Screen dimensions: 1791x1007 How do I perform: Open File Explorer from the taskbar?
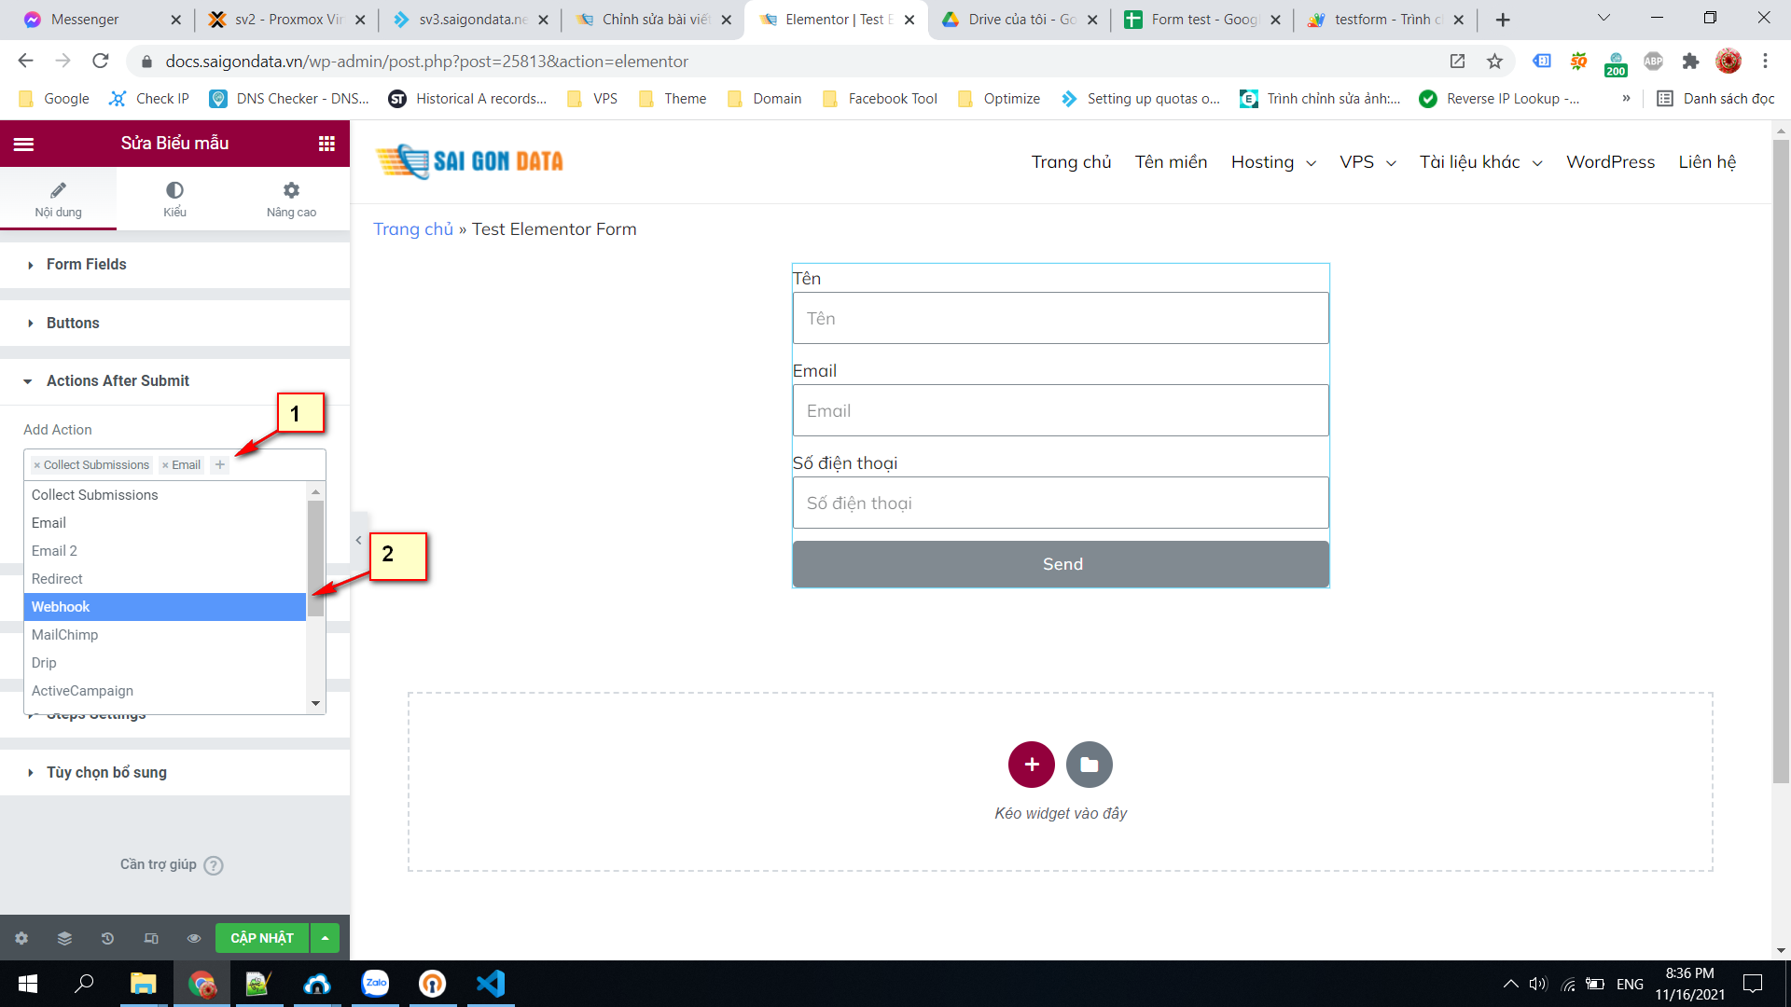[143, 984]
